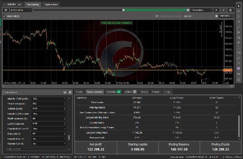Image resolution: width=243 pixels, height=159 pixels.
Task: Open Enable Auto TP dropdown
Action: point(49,139)
